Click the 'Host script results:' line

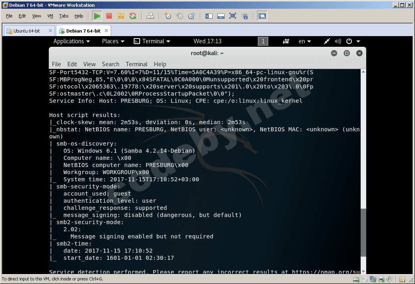tap(85, 115)
